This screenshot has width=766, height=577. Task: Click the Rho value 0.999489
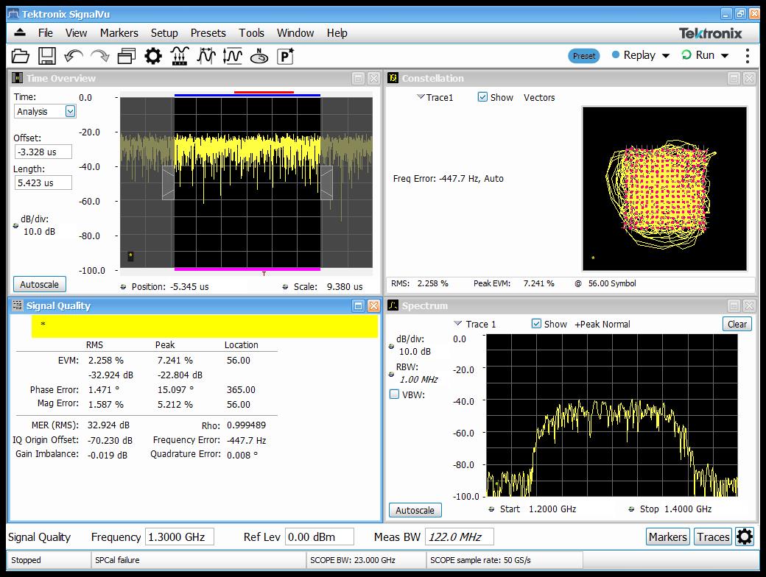[x=246, y=425]
